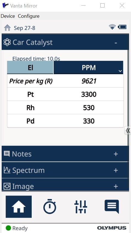Collapse the Car Catalyst section with minus
This screenshot has width=131, height=233.
[x=116, y=43]
